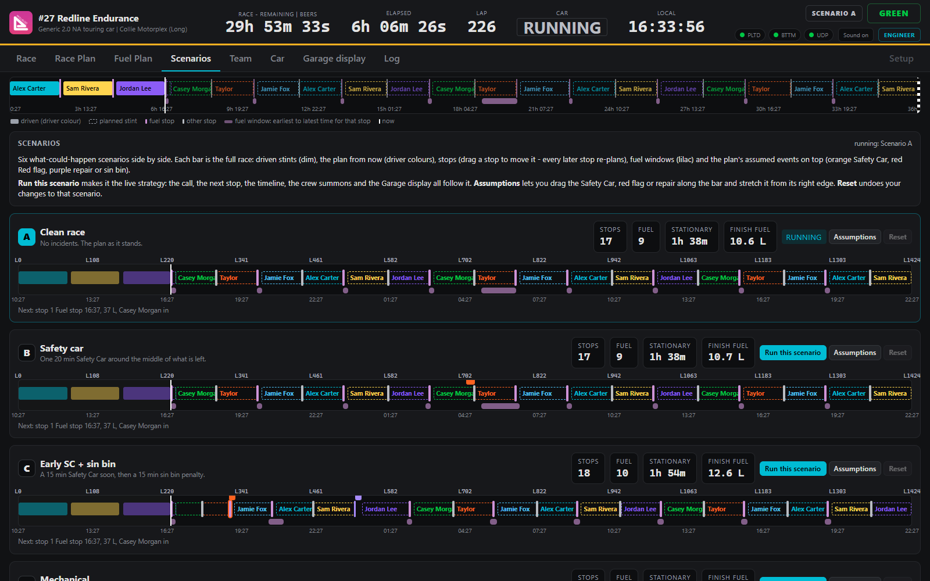
Task: Open Assumptions for Early SC + sin bin
Action: coord(854,469)
